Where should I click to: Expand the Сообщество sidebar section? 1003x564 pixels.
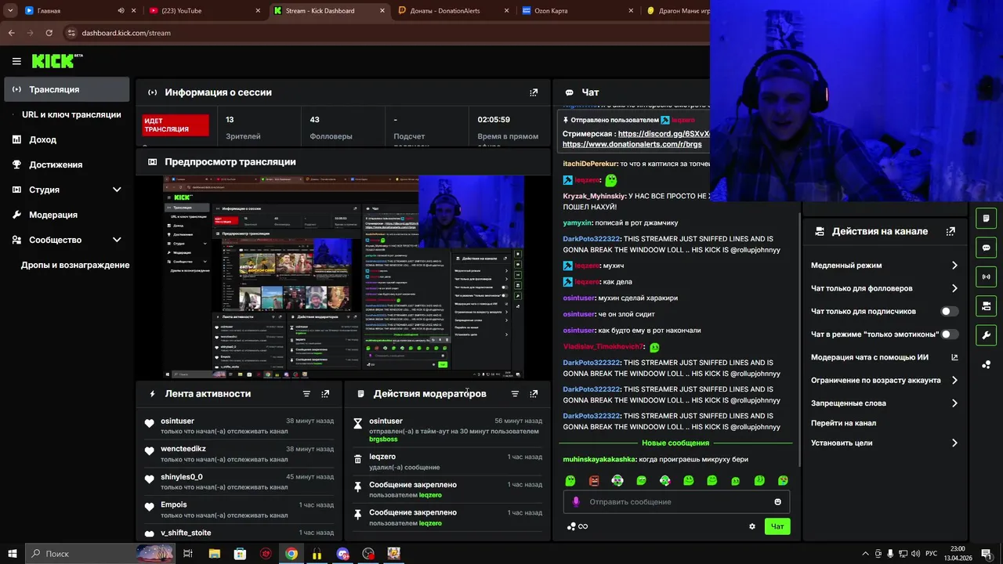pos(117,240)
